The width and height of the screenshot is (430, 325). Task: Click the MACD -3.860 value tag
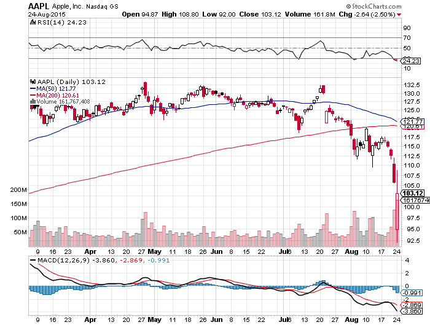tap(410, 312)
